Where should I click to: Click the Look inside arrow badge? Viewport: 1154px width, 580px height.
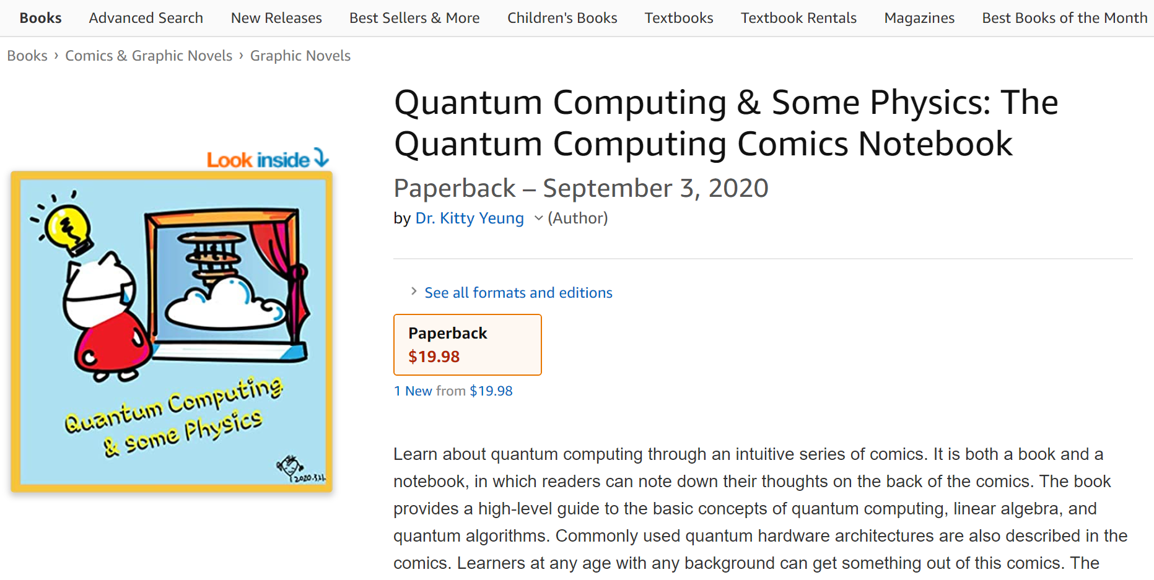(268, 159)
